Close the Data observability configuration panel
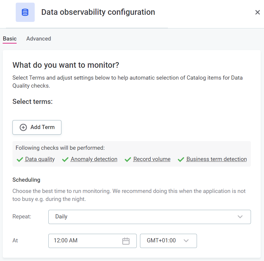This screenshot has width=264, height=261. [x=257, y=12]
